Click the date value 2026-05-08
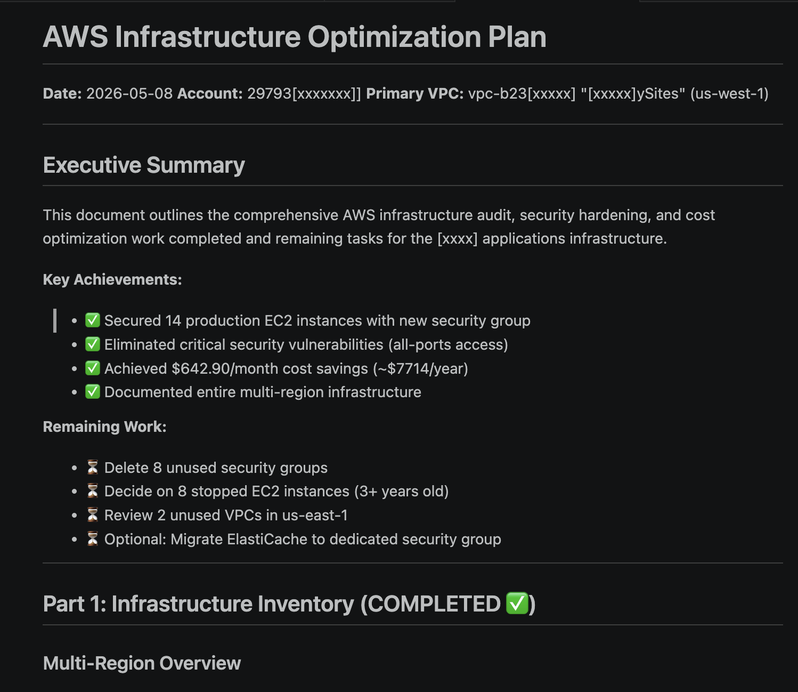This screenshot has width=798, height=692. [x=129, y=93]
